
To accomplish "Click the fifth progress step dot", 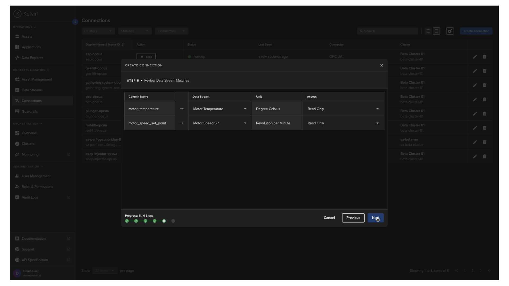I will click(164, 221).
